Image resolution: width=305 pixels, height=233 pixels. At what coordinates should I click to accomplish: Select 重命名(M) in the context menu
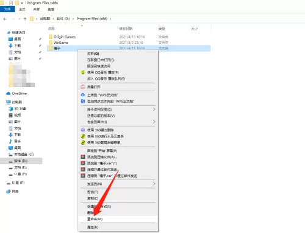pos(95,219)
